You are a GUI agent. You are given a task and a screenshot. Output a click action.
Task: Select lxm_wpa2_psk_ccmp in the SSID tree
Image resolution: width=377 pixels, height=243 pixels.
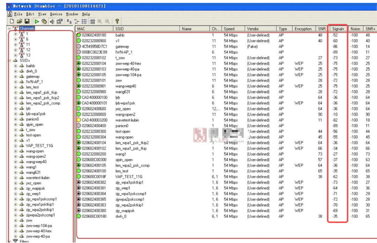[x=43, y=103]
